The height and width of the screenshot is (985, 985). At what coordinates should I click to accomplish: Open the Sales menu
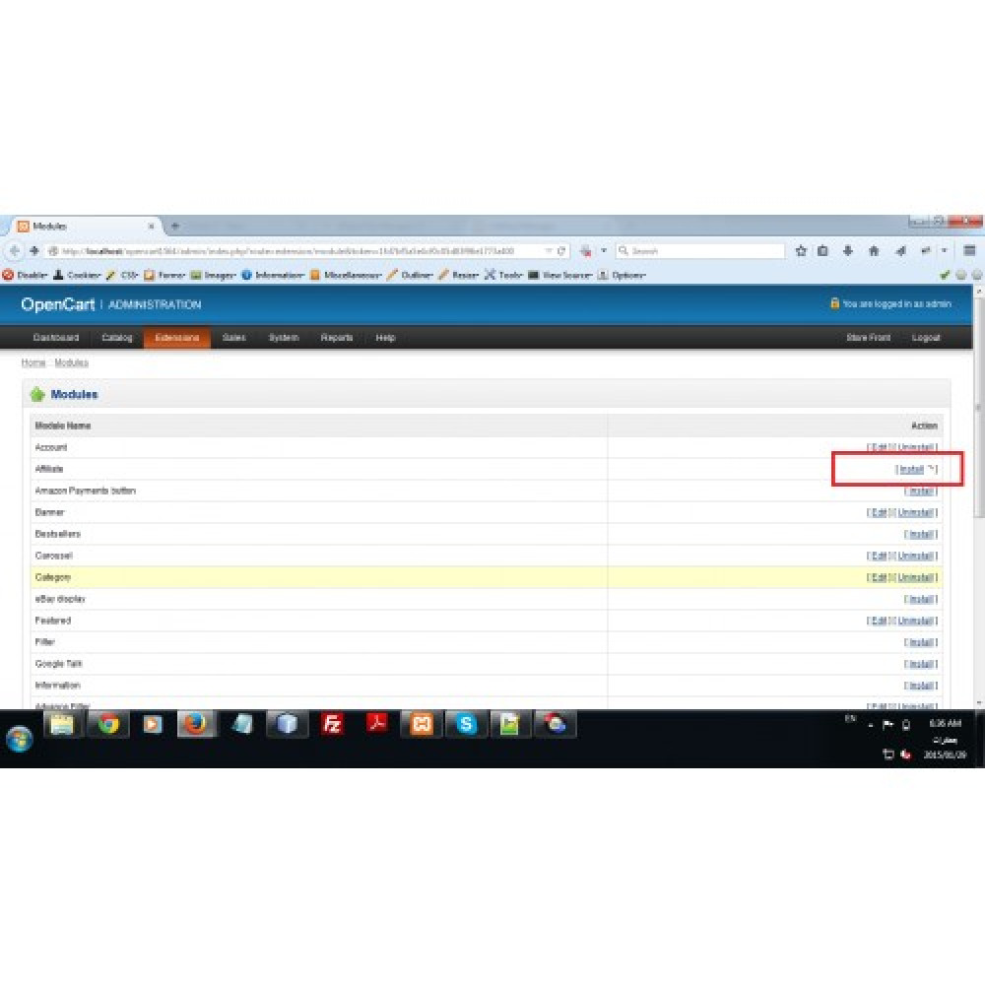[x=233, y=337]
